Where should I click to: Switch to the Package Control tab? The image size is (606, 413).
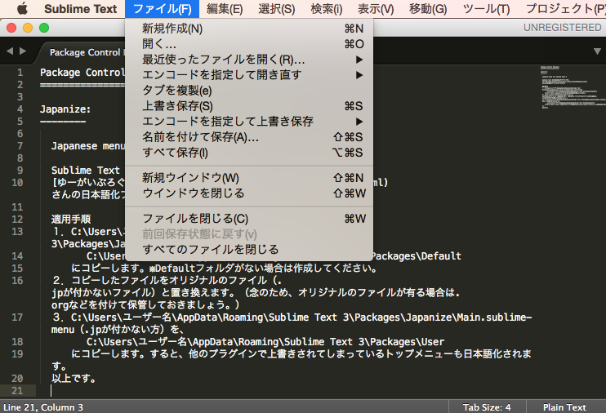coord(84,52)
